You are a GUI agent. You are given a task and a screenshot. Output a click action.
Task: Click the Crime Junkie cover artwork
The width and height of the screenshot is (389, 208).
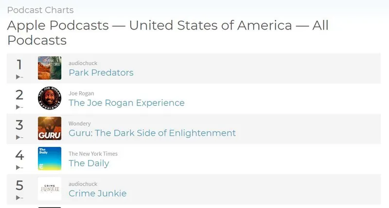pyautogui.click(x=50, y=189)
